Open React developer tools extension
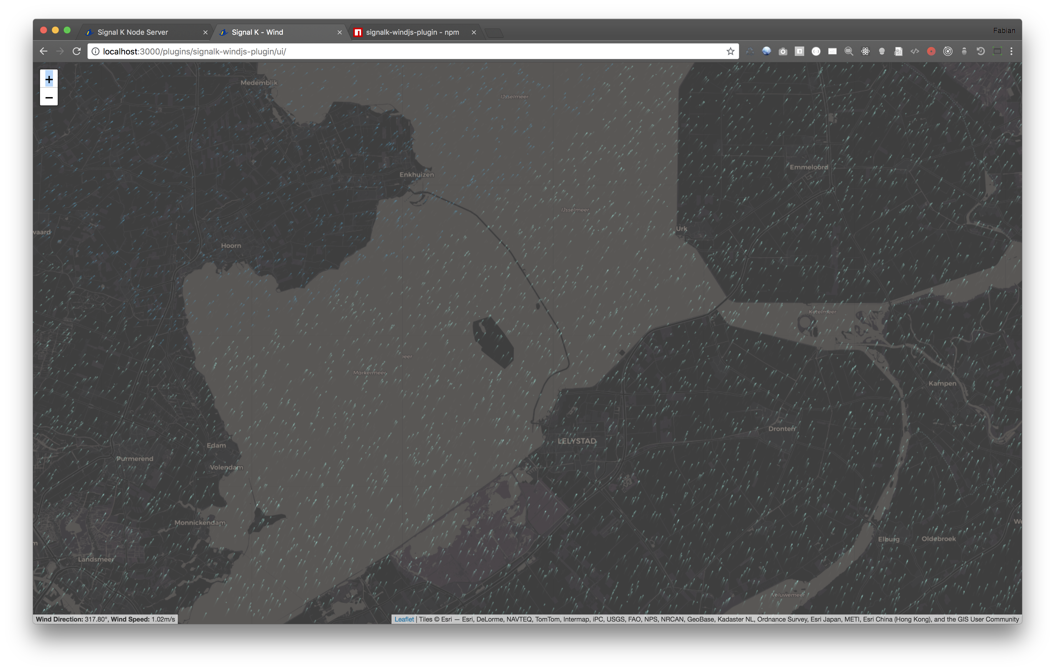This screenshot has height=671, width=1055. (865, 51)
